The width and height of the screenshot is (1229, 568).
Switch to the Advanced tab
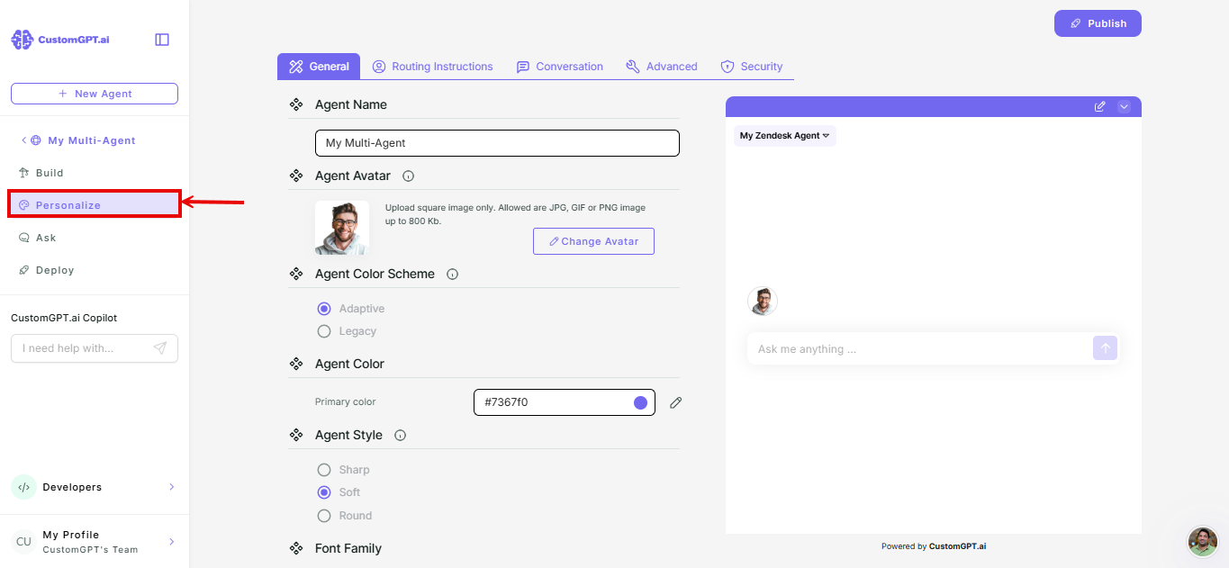click(x=662, y=67)
